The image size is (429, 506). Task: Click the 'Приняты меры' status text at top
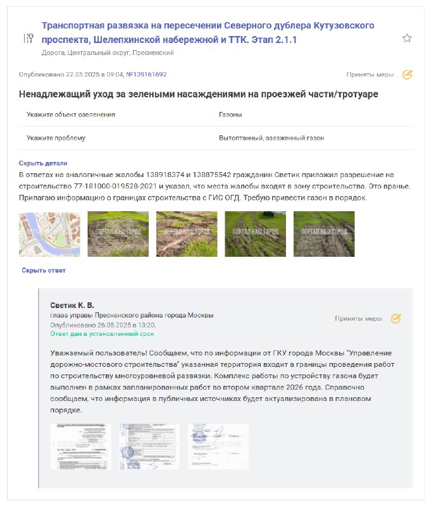(x=370, y=75)
